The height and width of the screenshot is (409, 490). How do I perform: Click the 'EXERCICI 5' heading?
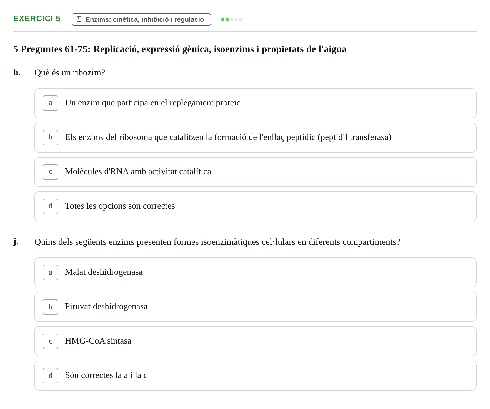37,18
